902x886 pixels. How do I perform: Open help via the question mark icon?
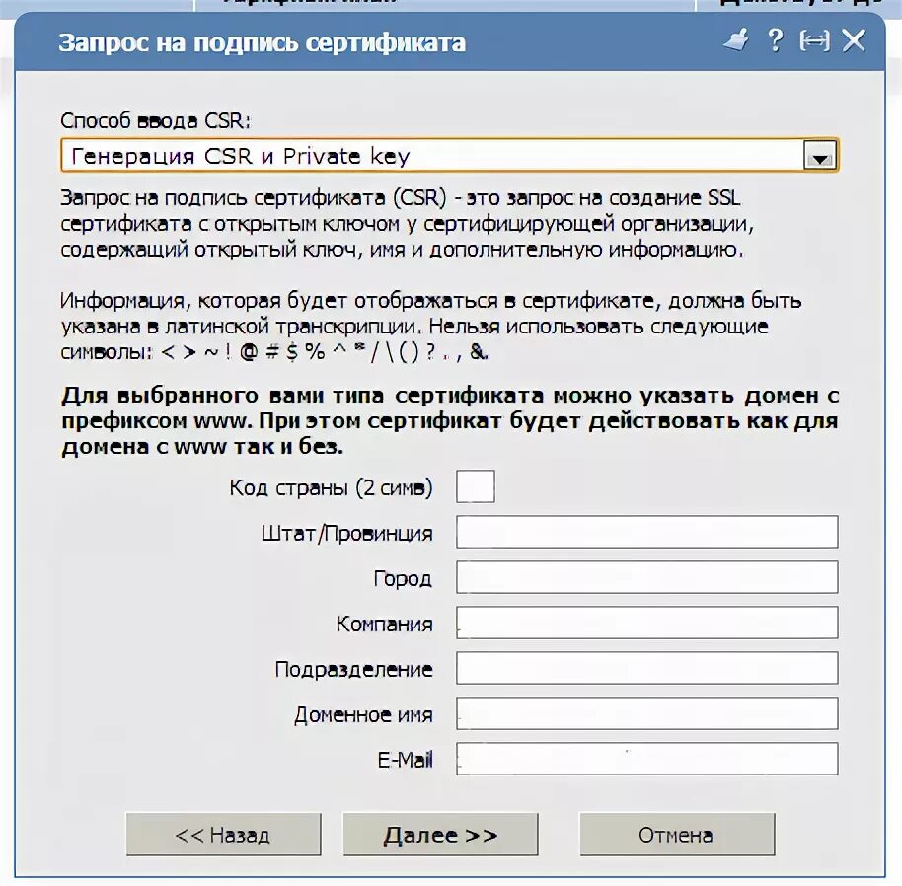coord(775,40)
